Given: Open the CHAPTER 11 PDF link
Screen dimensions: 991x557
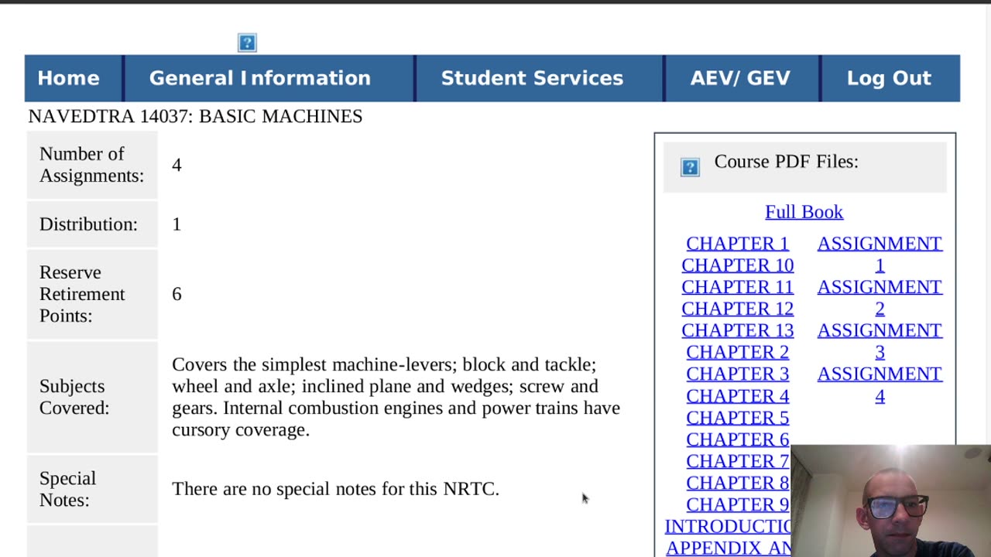Looking at the screenshot, I should click(x=737, y=287).
